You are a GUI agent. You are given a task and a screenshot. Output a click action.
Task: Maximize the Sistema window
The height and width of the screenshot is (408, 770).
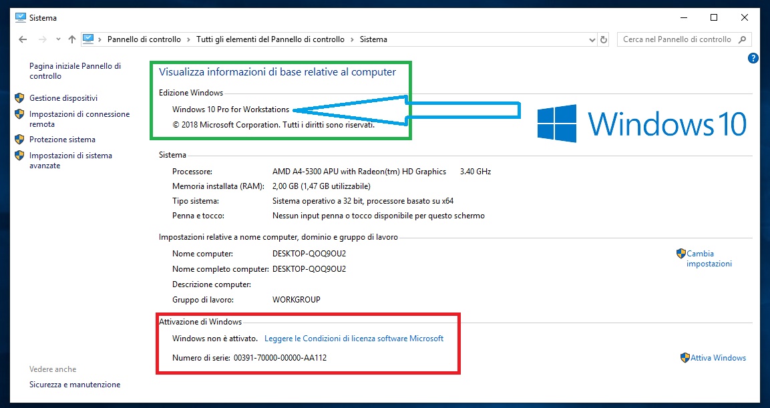(x=714, y=17)
